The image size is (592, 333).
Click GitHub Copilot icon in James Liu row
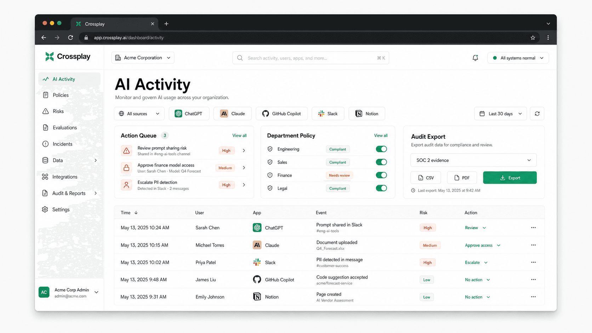(x=257, y=280)
